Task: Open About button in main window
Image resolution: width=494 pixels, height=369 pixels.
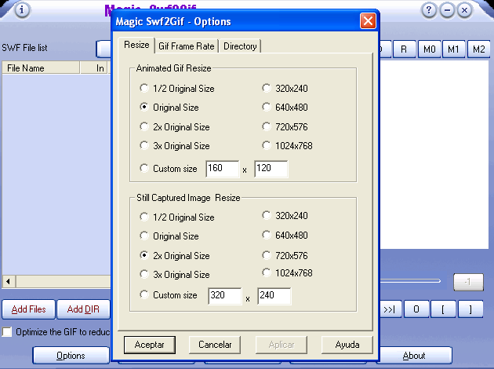Action: [x=414, y=356]
